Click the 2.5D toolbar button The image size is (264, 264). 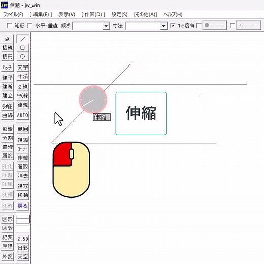coord(23,239)
